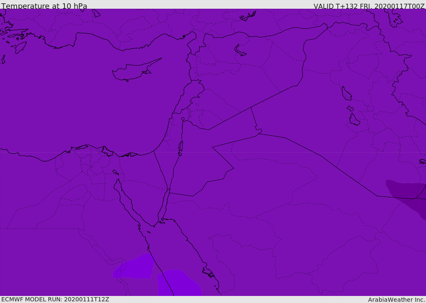Click the lighter violet patch west of the Red Sea
Image resolution: width=426 pixels, height=303 pixels.
click(134, 266)
